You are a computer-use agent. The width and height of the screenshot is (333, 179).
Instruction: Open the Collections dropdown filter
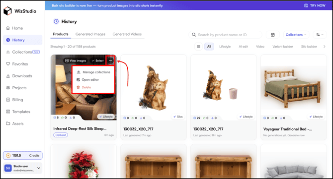[296, 35]
